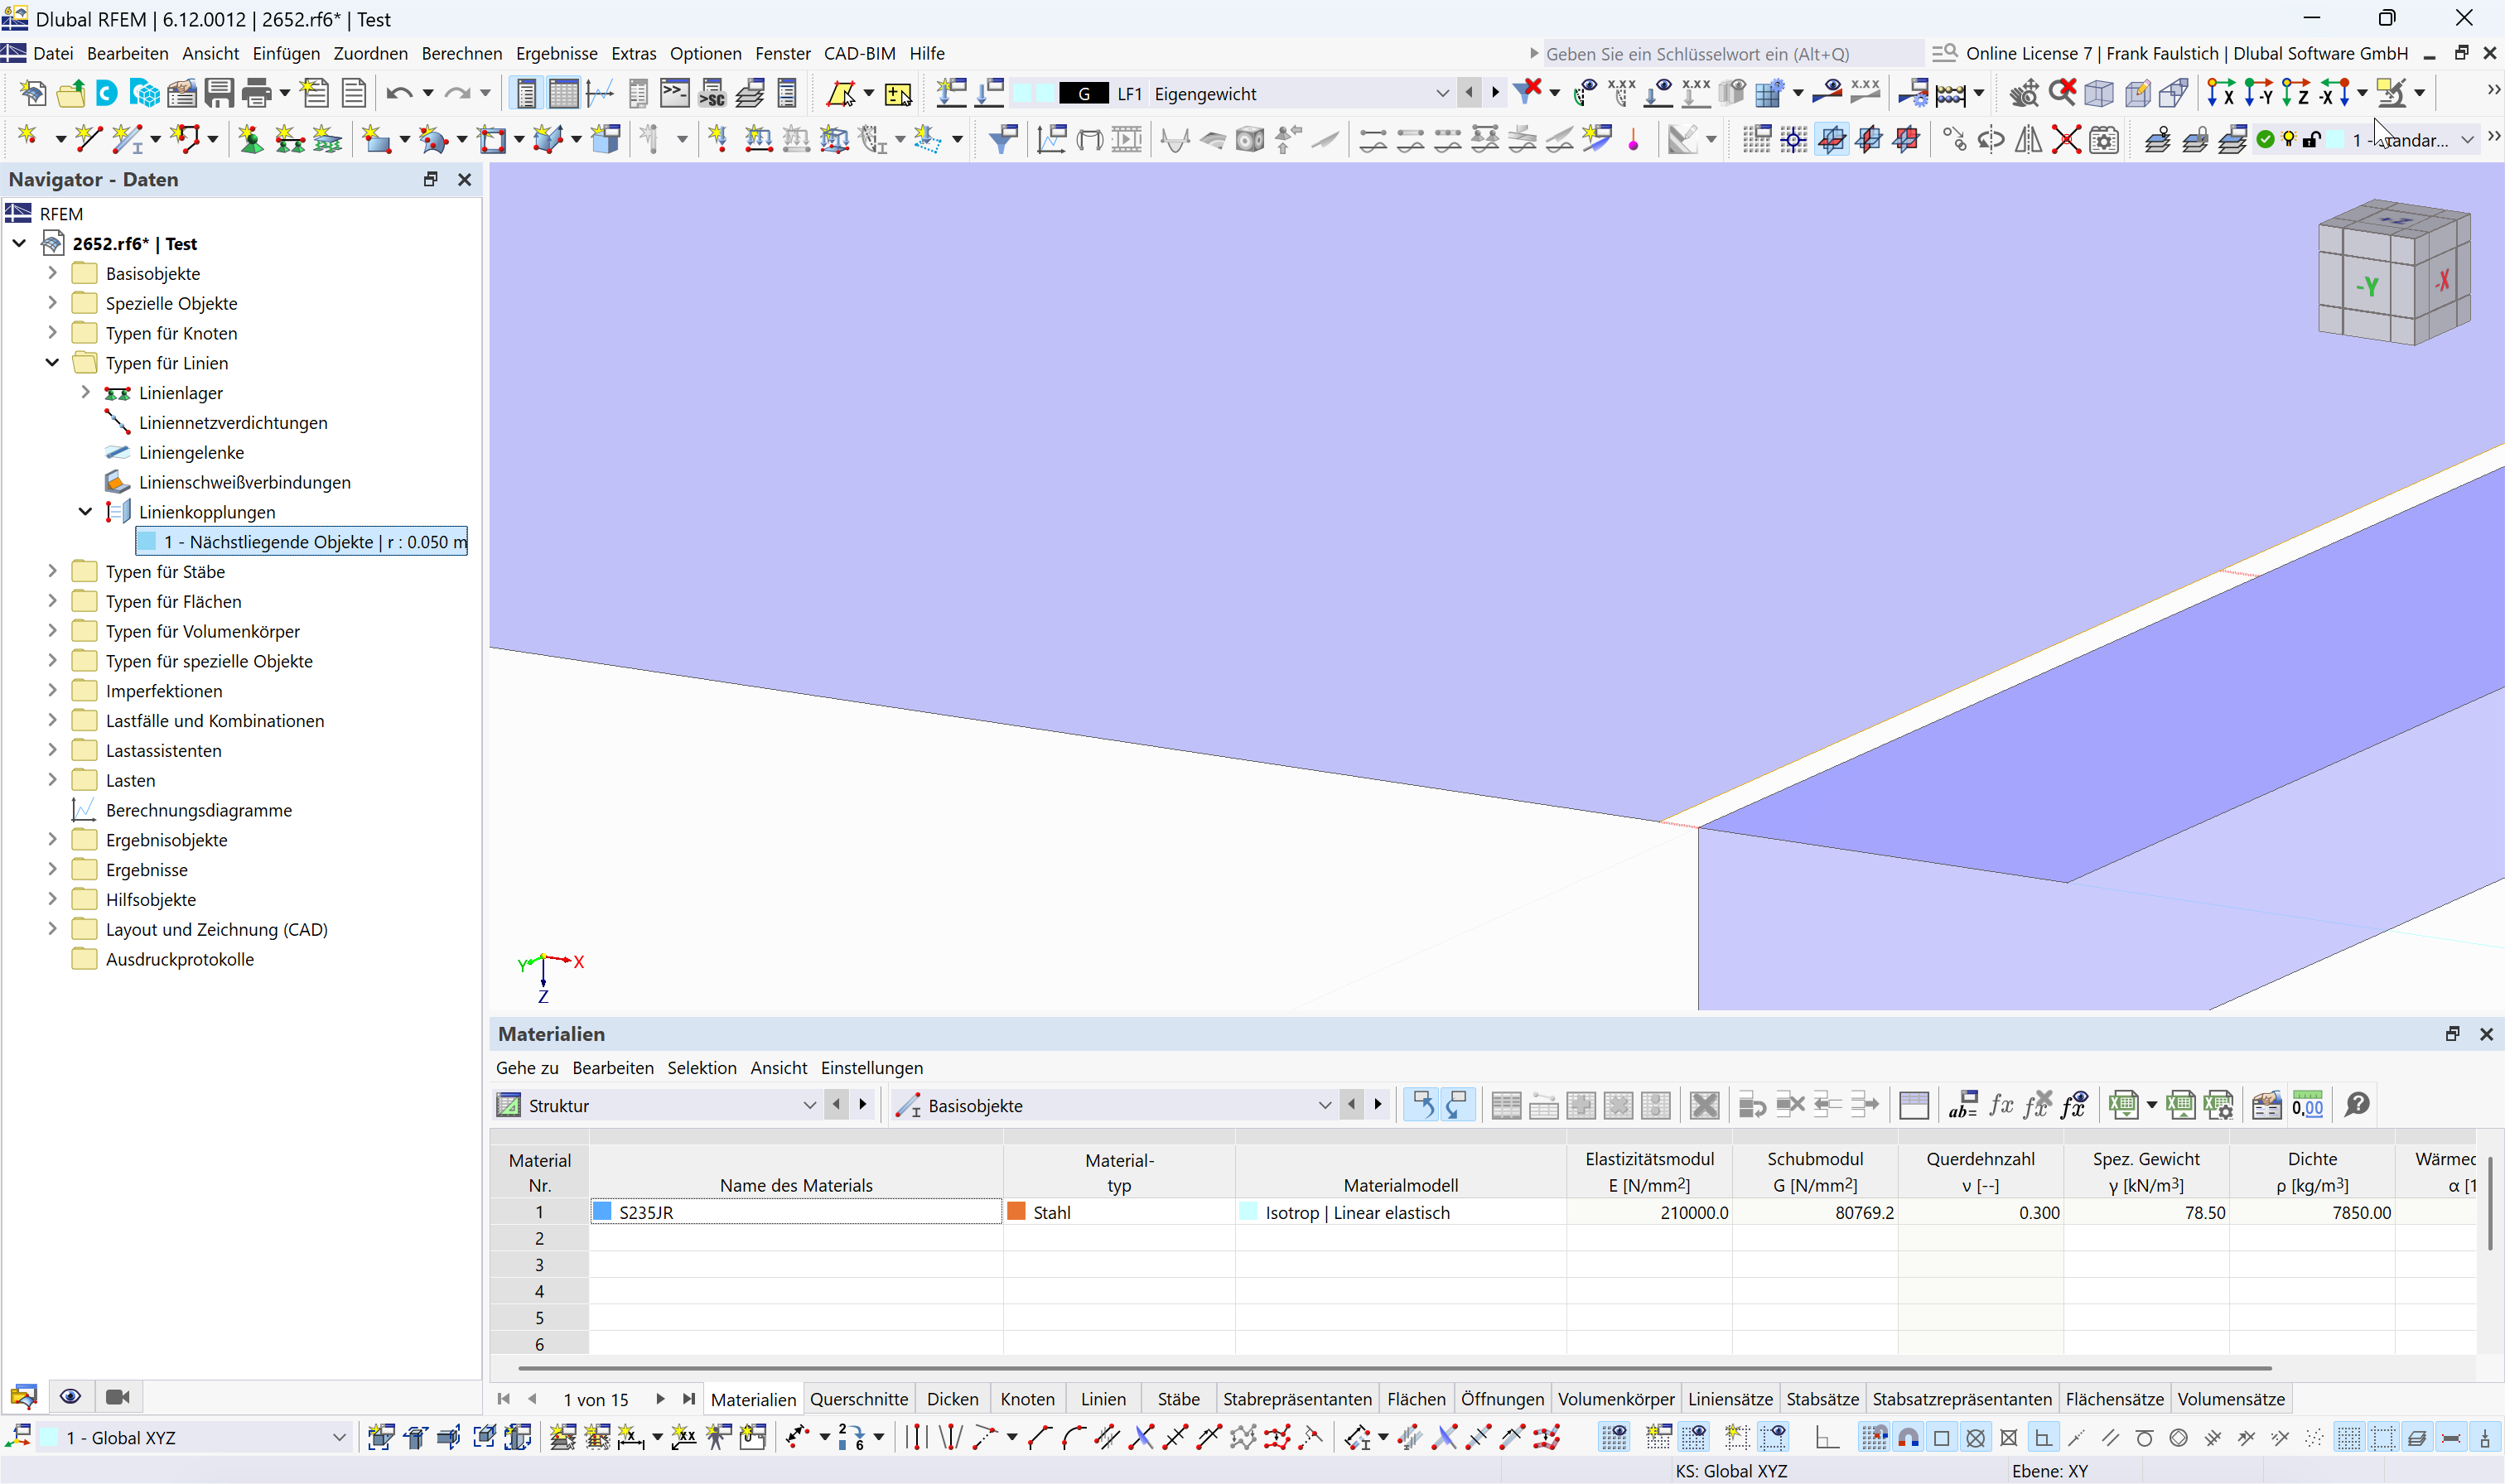The height and width of the screenshot is (1484, 2505).
Task: Toggle the Navigator toolbar button
Action: pos(526,94)
